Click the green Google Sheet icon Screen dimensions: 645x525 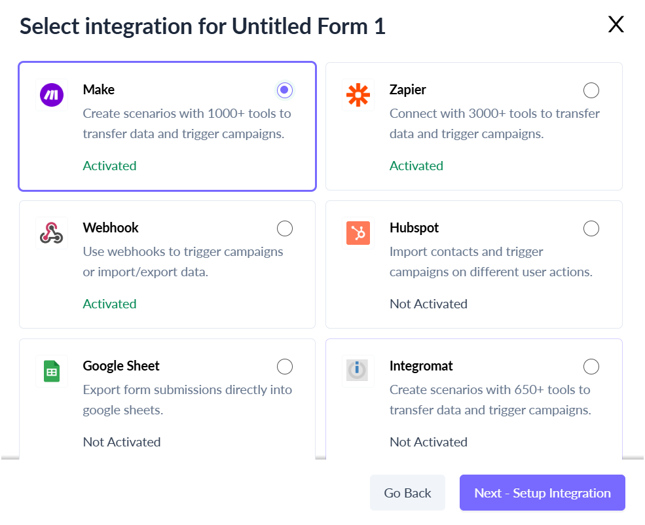point(52,371)
